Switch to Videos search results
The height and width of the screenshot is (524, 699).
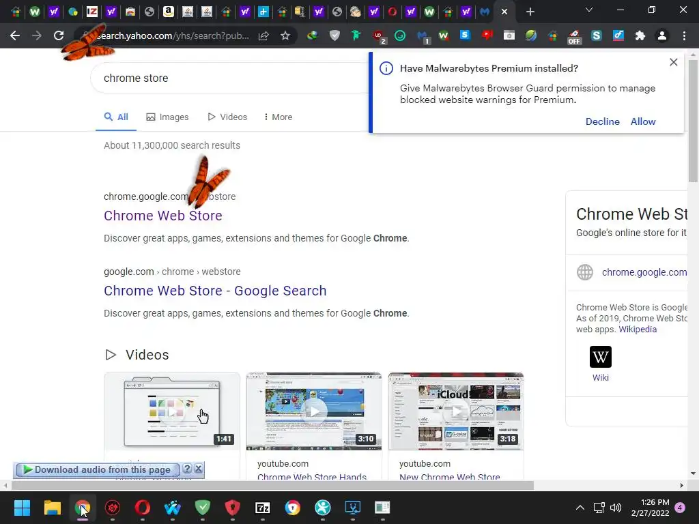(x=227, y=117)
